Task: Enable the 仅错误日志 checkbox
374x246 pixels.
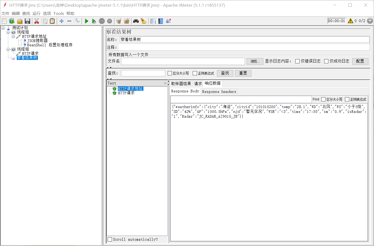Action: click(x=297, y=61)
